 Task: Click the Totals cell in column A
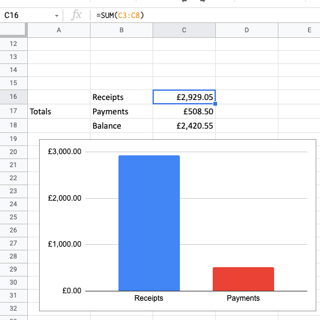(x=59, y=111)
